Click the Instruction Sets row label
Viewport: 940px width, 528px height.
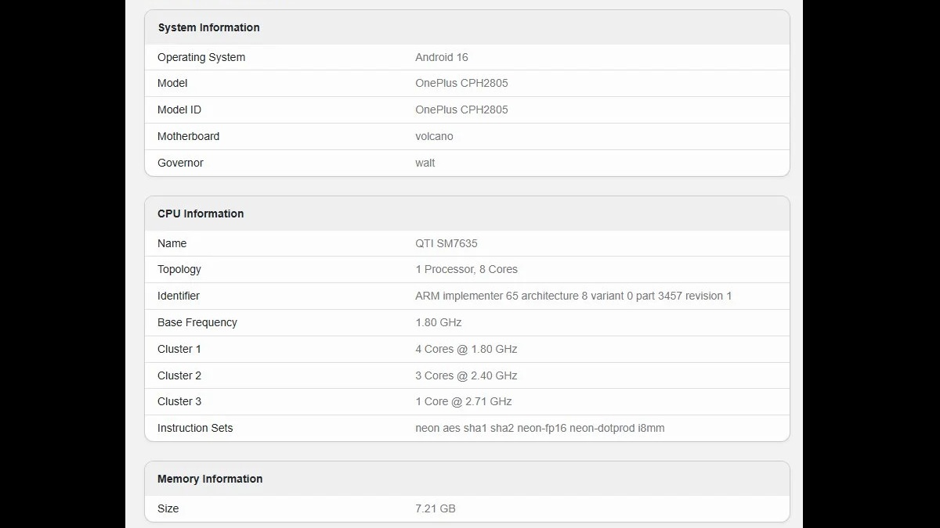[195, 428]
